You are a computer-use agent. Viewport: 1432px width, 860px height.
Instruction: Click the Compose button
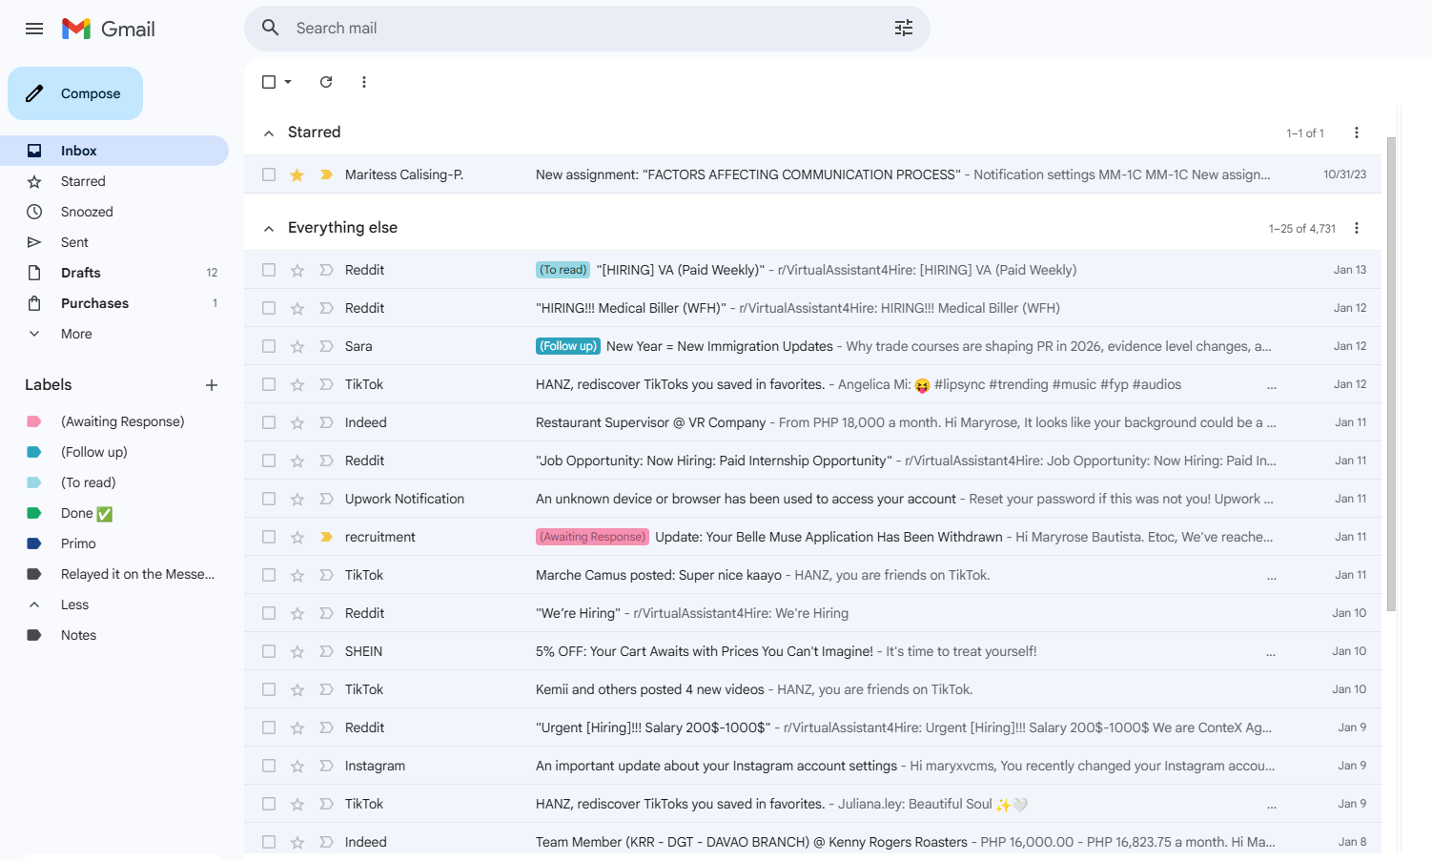(76, 93)
